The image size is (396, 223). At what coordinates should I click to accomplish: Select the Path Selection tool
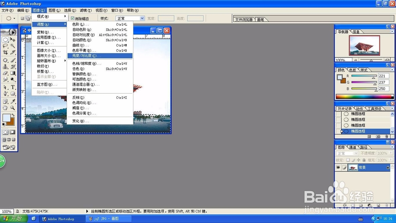[x=5, y=87]
